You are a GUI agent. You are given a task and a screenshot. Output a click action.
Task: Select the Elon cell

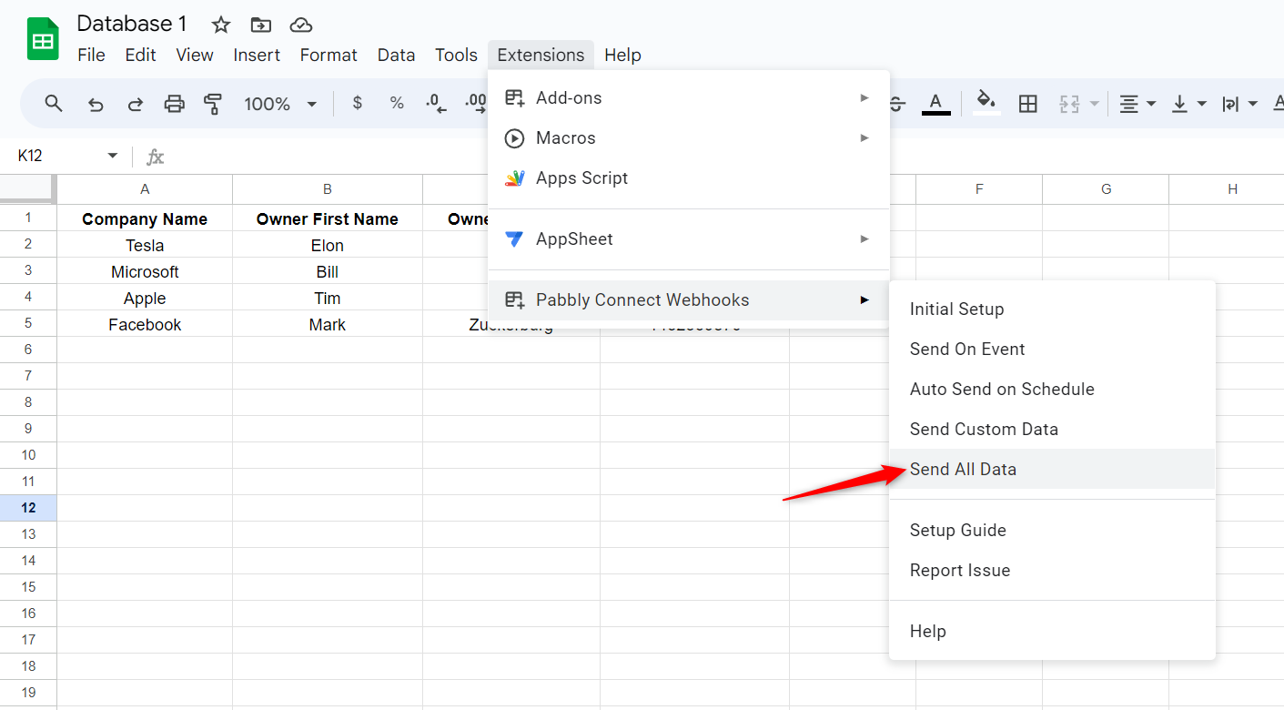[x=328, y=245]
